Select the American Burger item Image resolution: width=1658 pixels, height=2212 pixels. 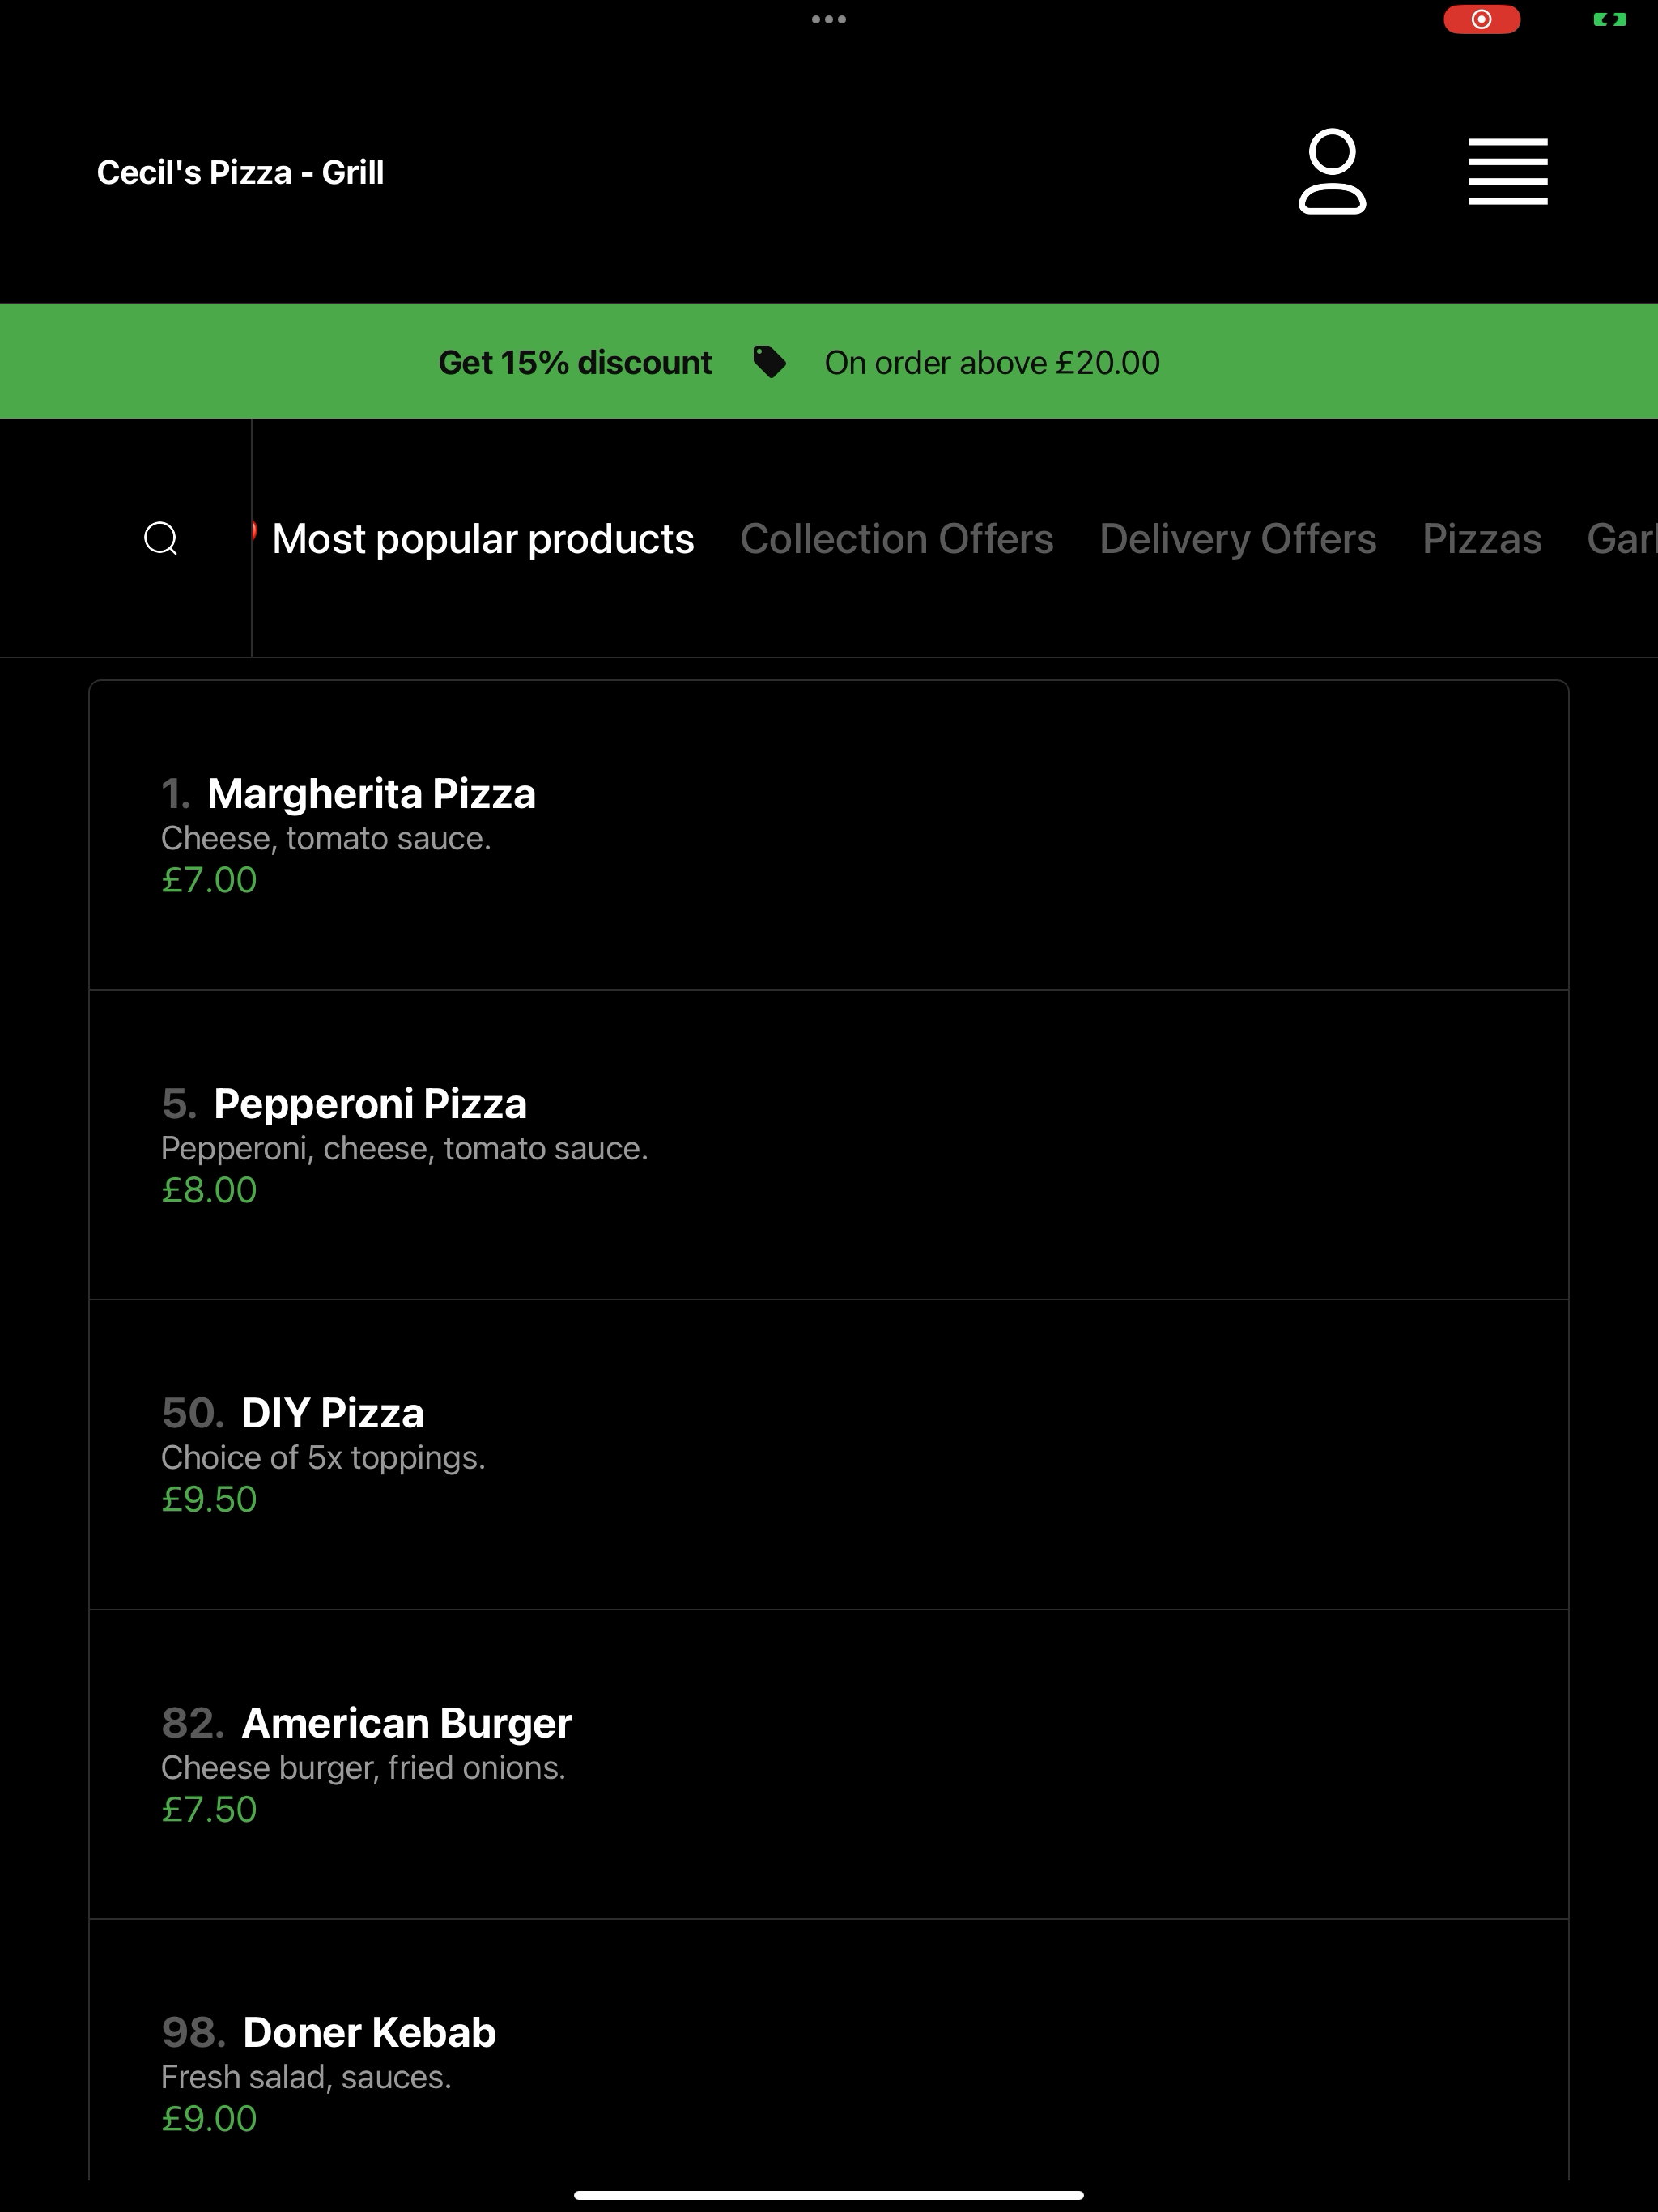[829, 1764]
